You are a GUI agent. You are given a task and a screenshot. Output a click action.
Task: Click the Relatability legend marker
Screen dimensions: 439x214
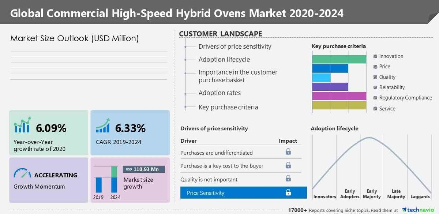click(x=375, y=87)
